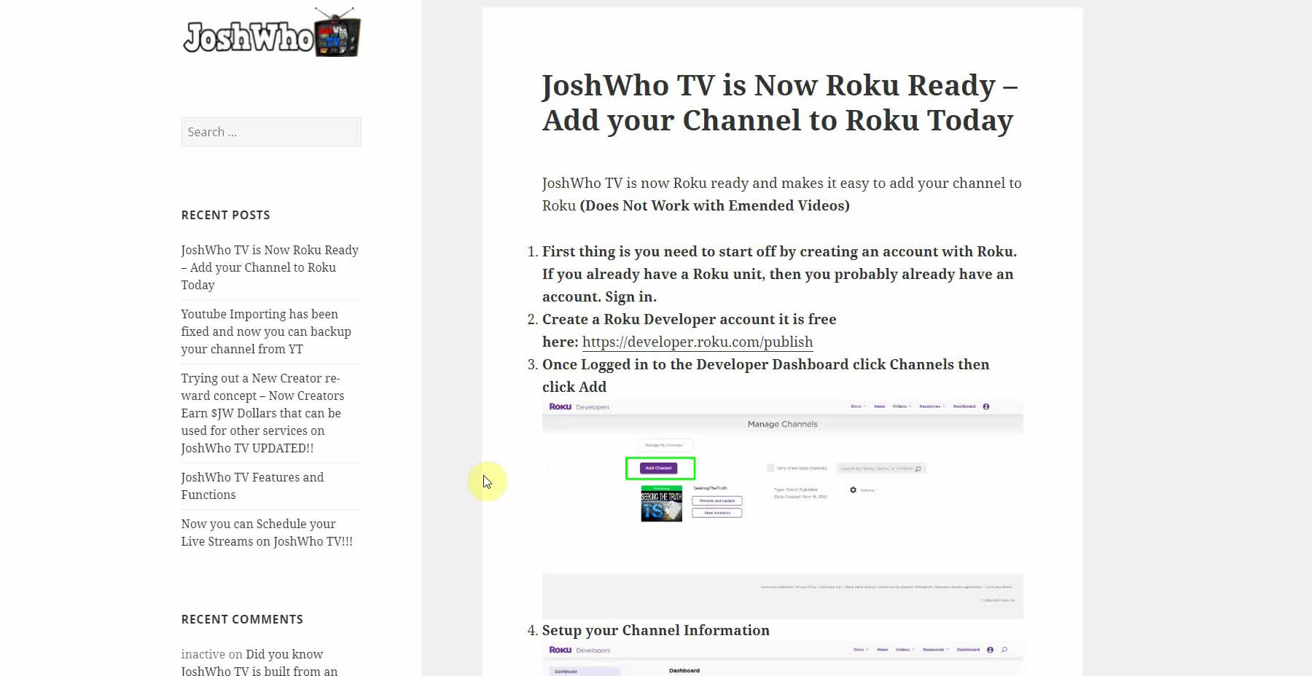Open the Manage Channels screenshot image
The height and width of the screenshot is (676, 1312).
coord(783,509)
